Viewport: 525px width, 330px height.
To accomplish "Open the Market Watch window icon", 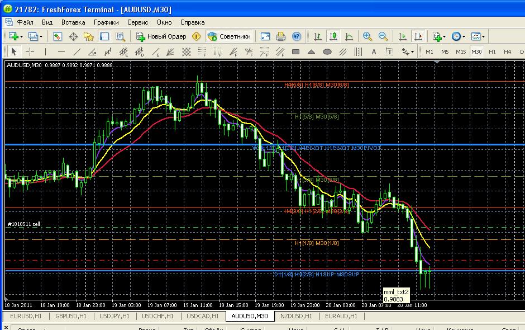I will click(x=58, y=36).
